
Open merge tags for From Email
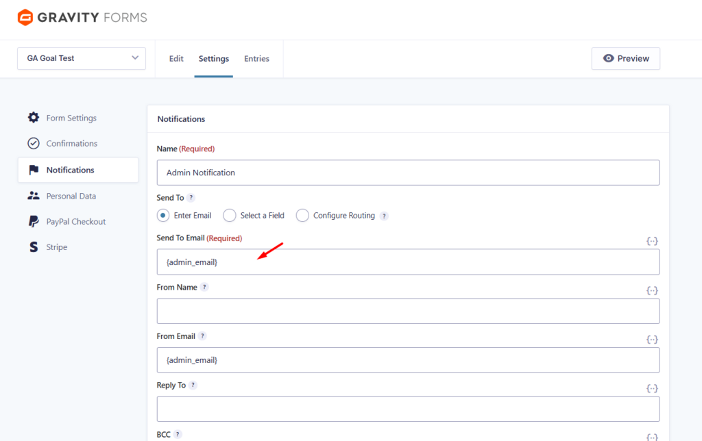coord(652,340)
